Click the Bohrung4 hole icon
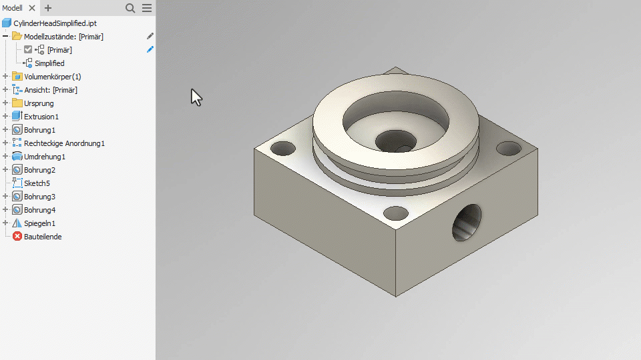Viewport: 641px width, 360px height. coord(17,210)
